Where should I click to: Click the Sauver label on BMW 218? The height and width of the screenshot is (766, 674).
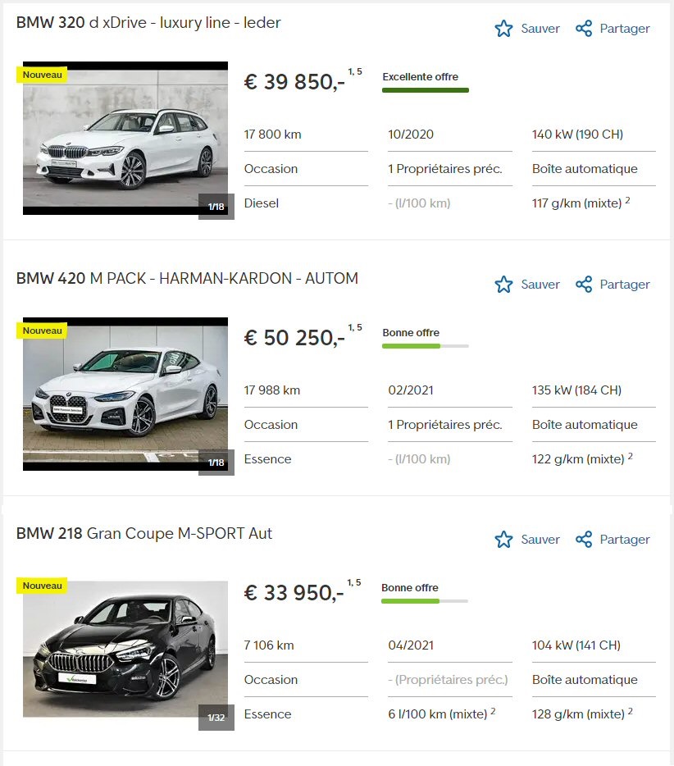pos(540,540)
